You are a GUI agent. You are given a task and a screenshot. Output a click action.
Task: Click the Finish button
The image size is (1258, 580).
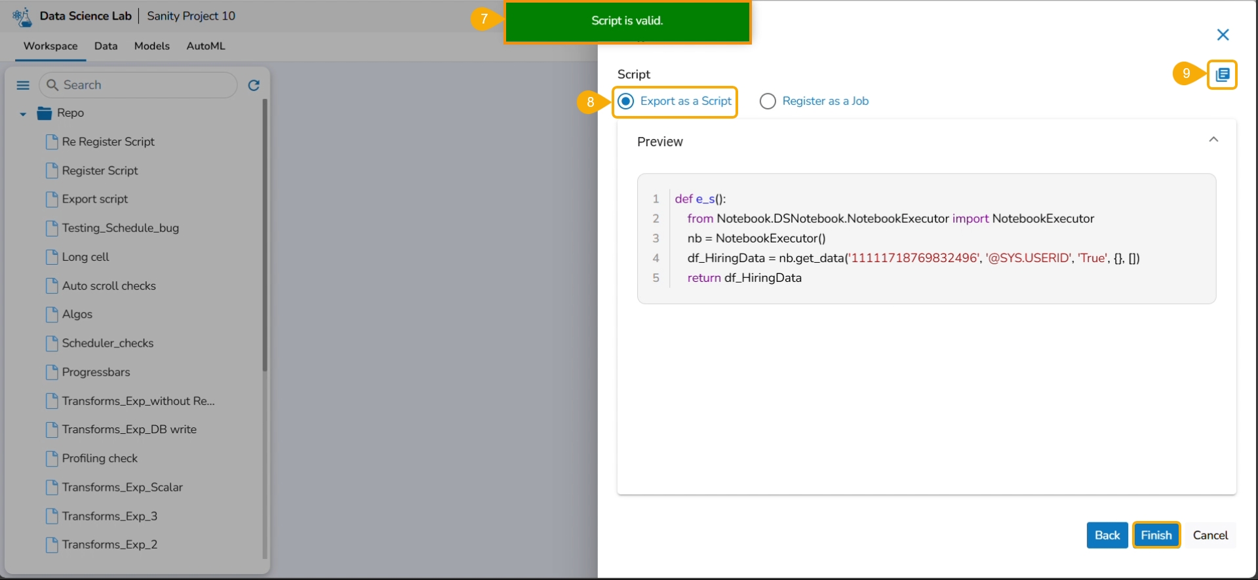(1156, 535)
